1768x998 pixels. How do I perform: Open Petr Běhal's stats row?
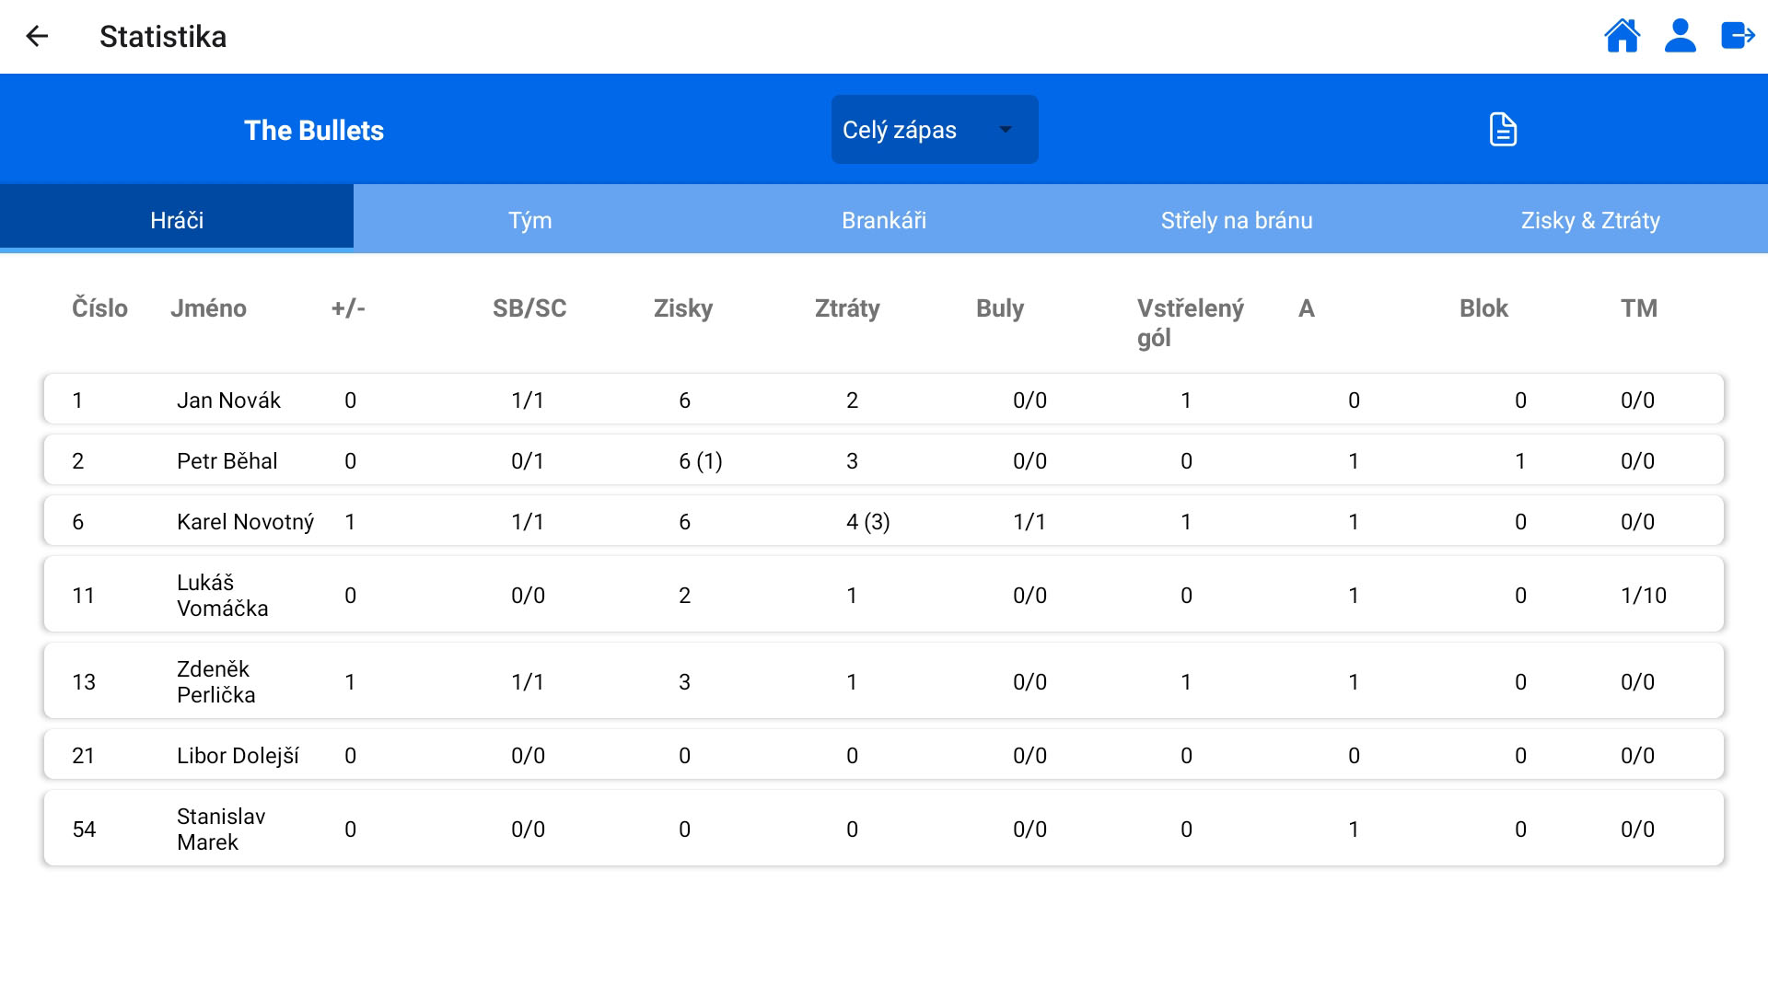[x=883, y=460]
